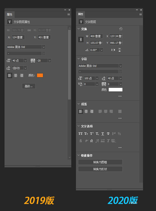Click the 高级... button
The height and width of the screenshot is (211, 156).
(x=29, y=86)
